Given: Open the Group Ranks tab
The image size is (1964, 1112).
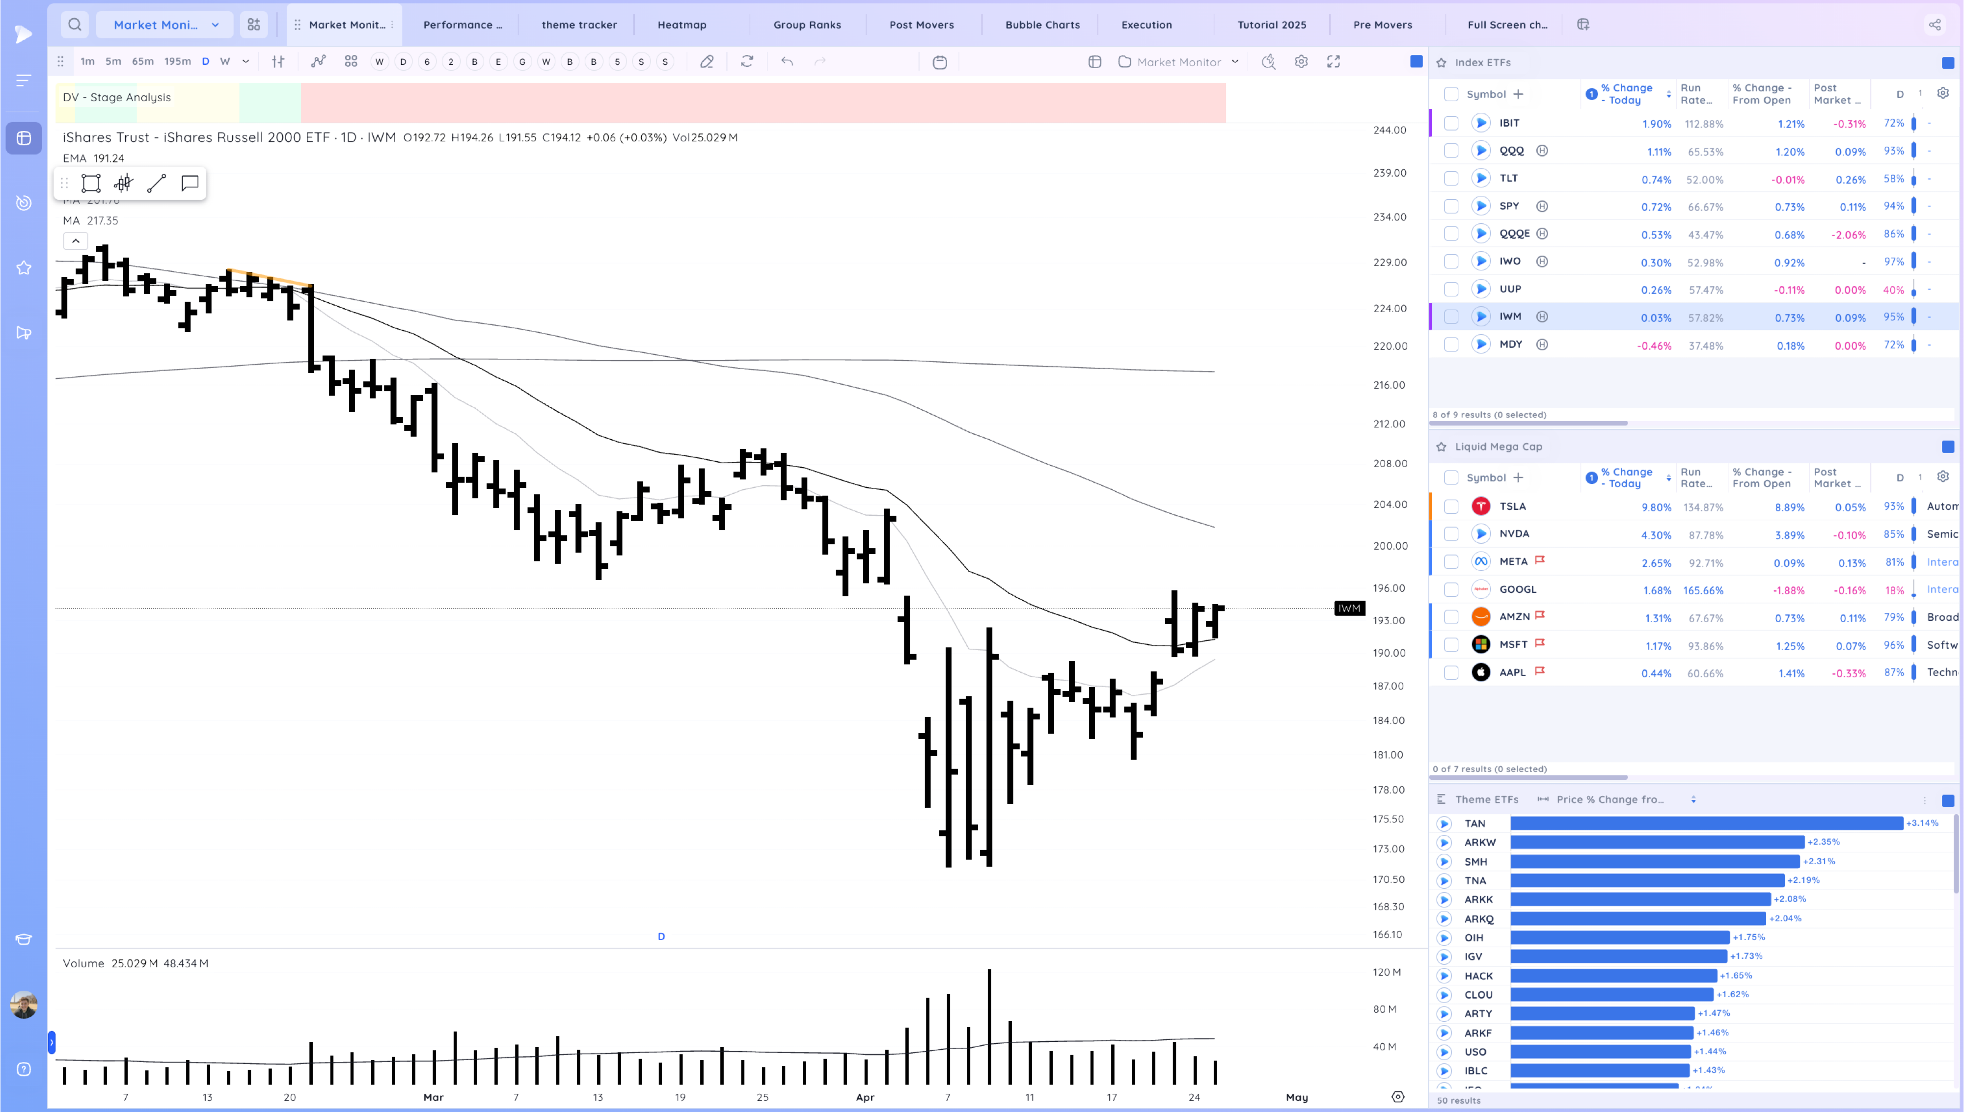Looking at the screenshot, I should click(807, 25).
